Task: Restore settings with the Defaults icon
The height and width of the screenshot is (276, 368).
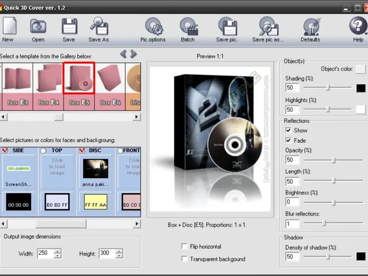Action: (311, 27)
